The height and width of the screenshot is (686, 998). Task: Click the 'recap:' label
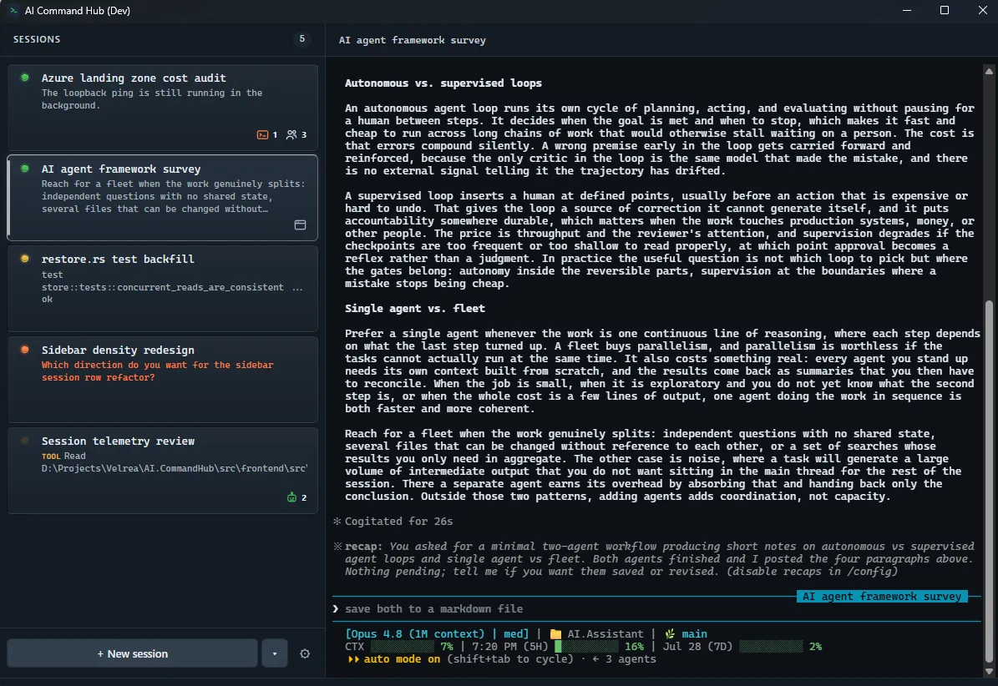[363, 546]
